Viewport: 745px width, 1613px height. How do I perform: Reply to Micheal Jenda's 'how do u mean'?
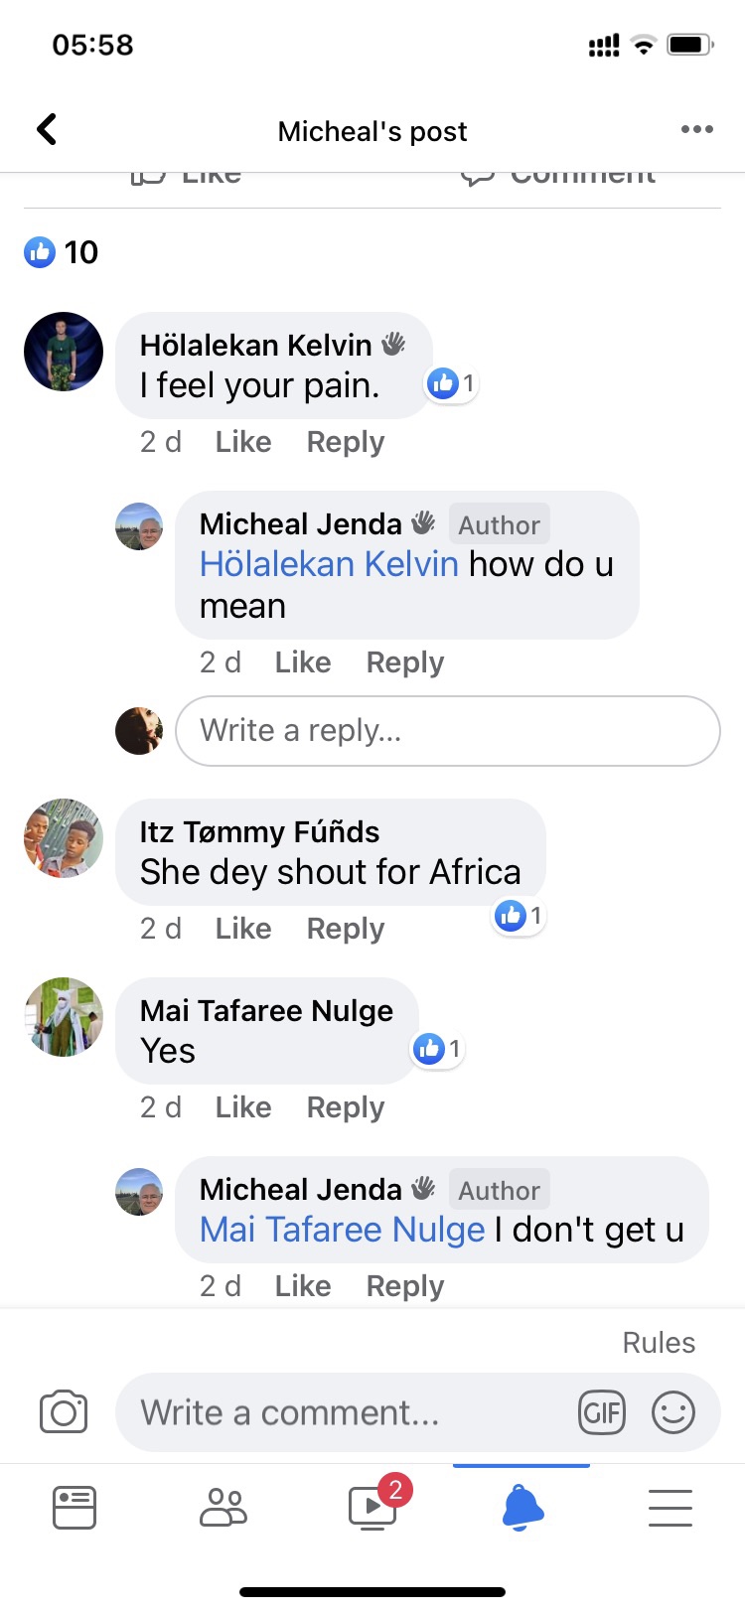pos(404,662)
